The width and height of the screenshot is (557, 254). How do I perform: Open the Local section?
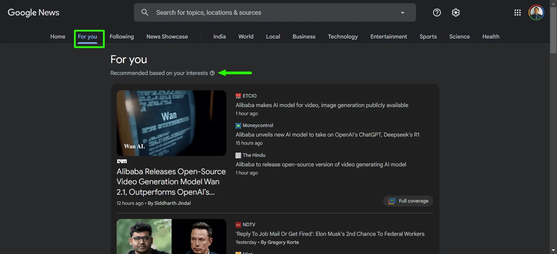(x=273, y=36)
